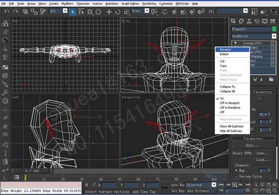Viewport: 279px width, 195px height.
Task: Activate the Select and Rotate tool
Action: click(x=117, y=12)
